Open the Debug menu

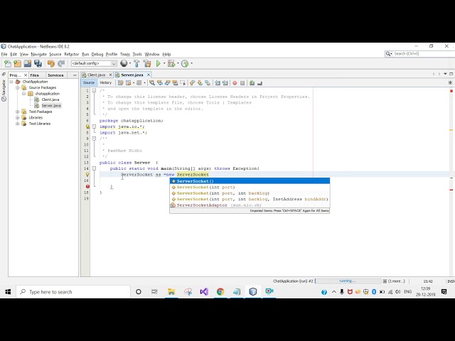tap(97, 54)
